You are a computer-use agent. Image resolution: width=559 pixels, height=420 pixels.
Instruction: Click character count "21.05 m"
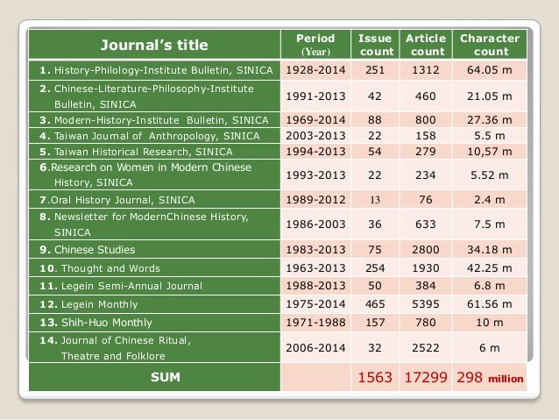[490, 96]
